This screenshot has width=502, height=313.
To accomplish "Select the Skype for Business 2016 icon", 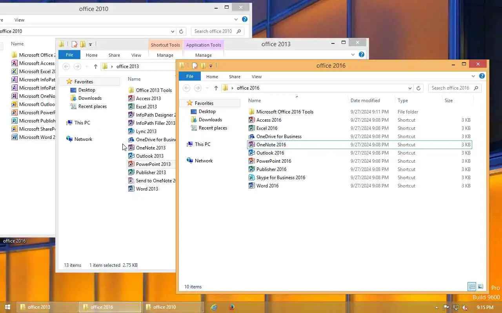I will pyautogui.click(x=252, y=178).
